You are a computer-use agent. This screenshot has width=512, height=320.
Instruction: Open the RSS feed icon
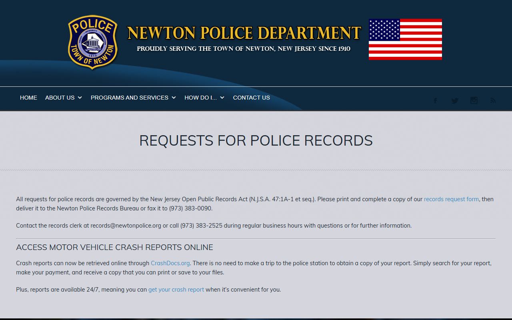pyautogui.click(x=493, y=101)
